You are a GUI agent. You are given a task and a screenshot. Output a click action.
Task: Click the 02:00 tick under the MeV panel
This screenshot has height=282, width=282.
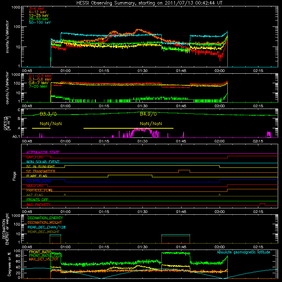(219, 106)
